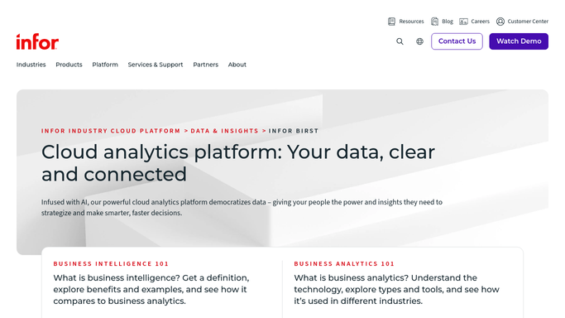Viewport: 565px width, 318px height.
Task: Follow the Data & Insights breadcrumb link
Action: [224, 131]
